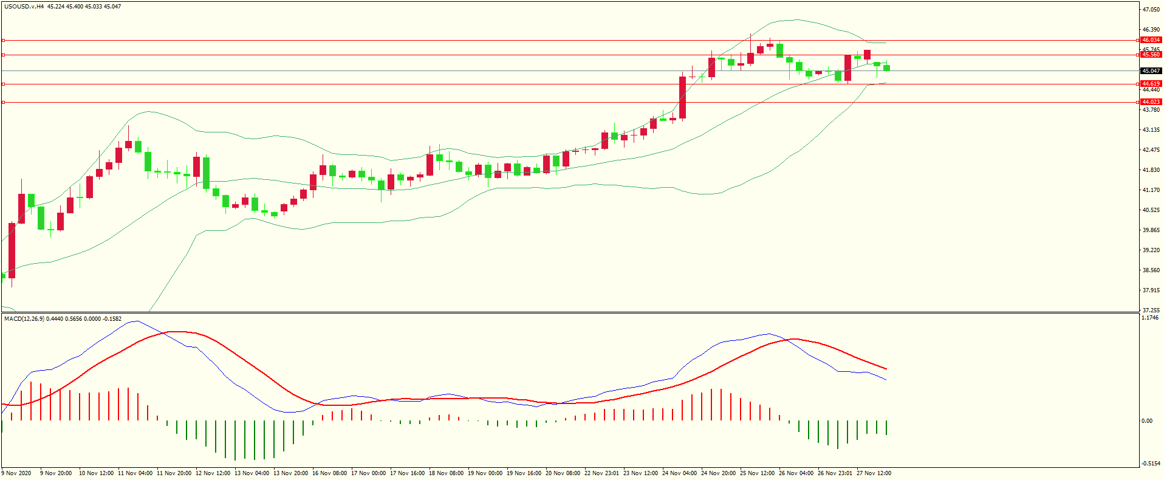
Task: Click the 13 Nov 20:00 time label
Action: [290, 473]
